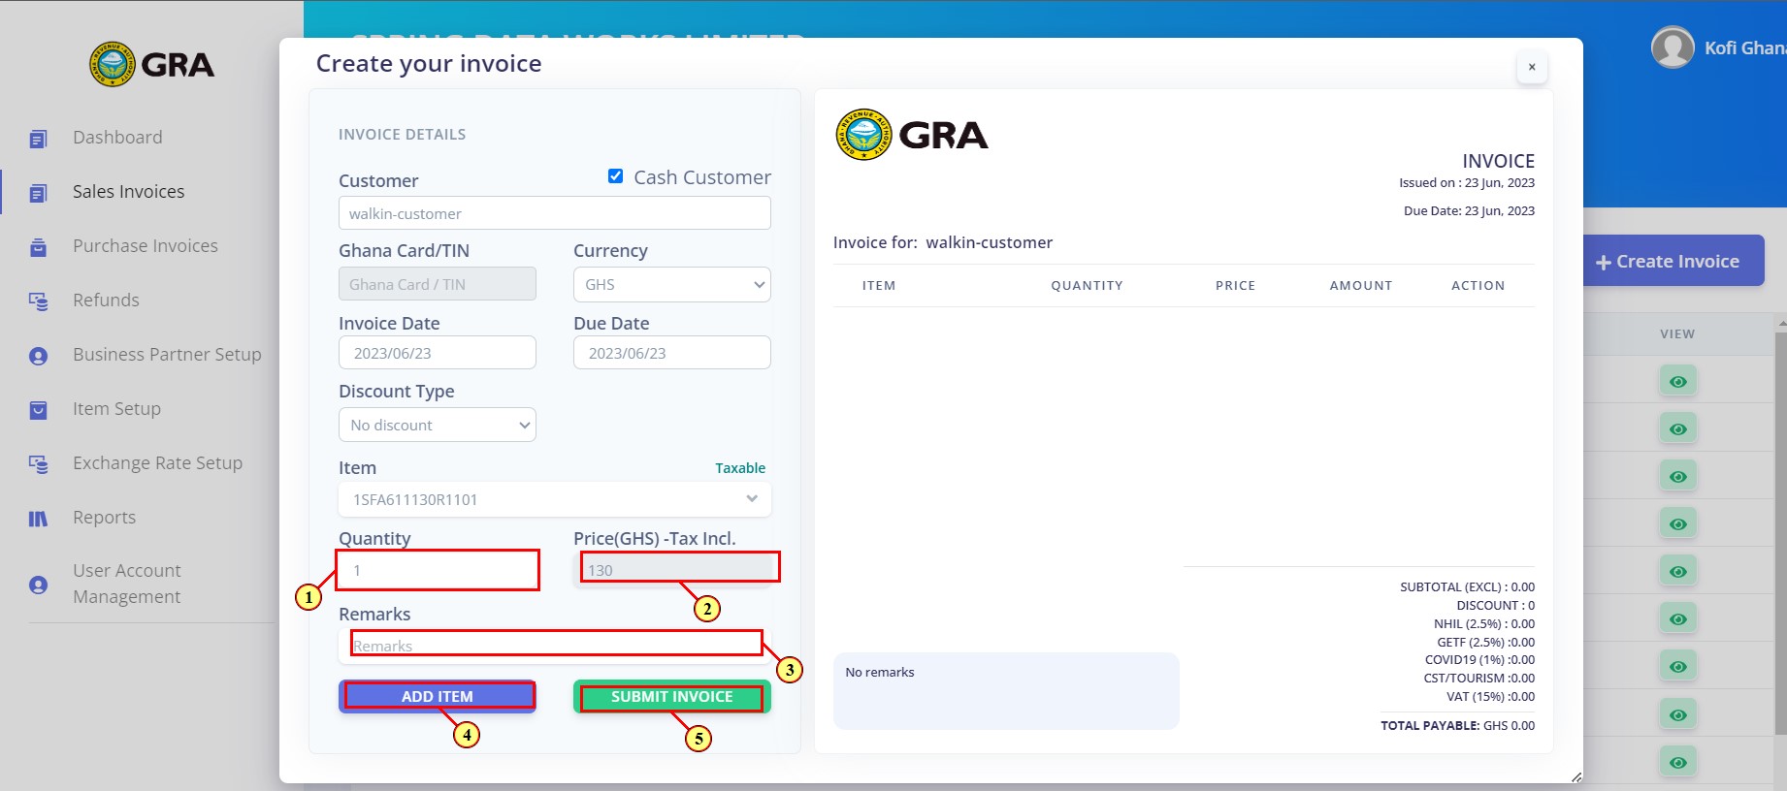Click the page scrollbar on the right
Screen dimensions: 1787x791
(1781, 533)
